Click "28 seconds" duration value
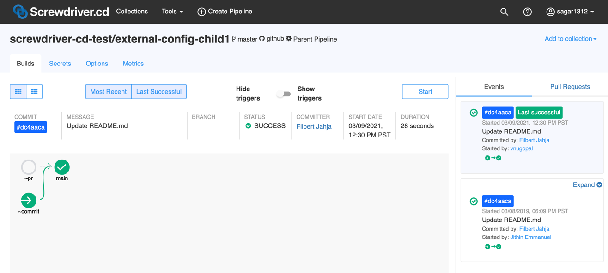The image size is (608, 273). (x=417, y=126)
